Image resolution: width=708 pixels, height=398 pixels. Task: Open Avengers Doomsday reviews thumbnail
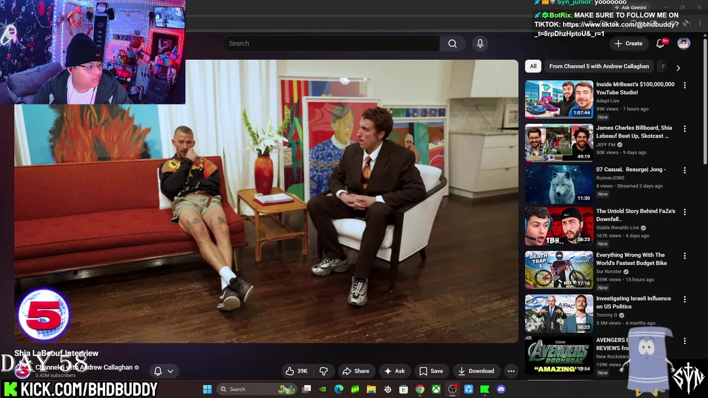tap(559, 355)
